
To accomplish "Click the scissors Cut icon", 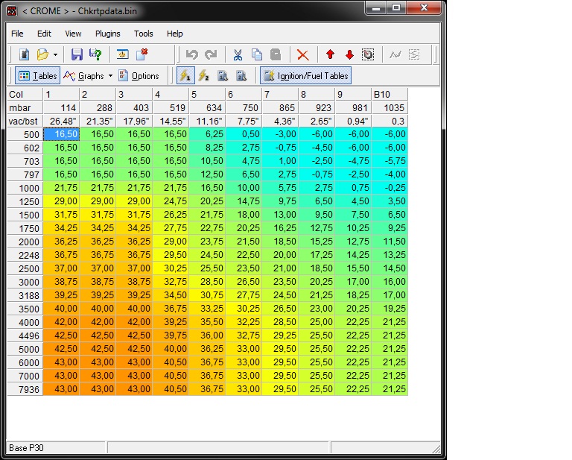I will tap(238, 54).
